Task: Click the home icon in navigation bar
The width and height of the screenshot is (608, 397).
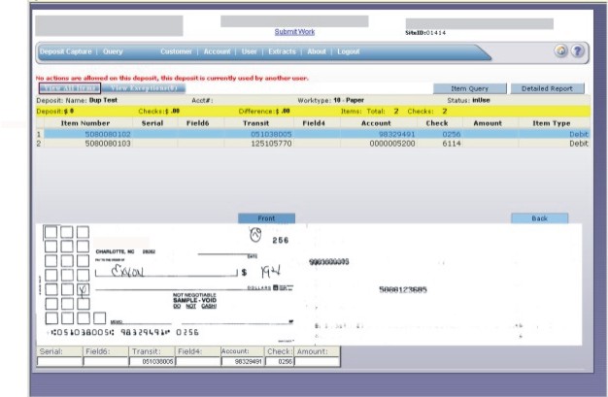Action: 560,51
